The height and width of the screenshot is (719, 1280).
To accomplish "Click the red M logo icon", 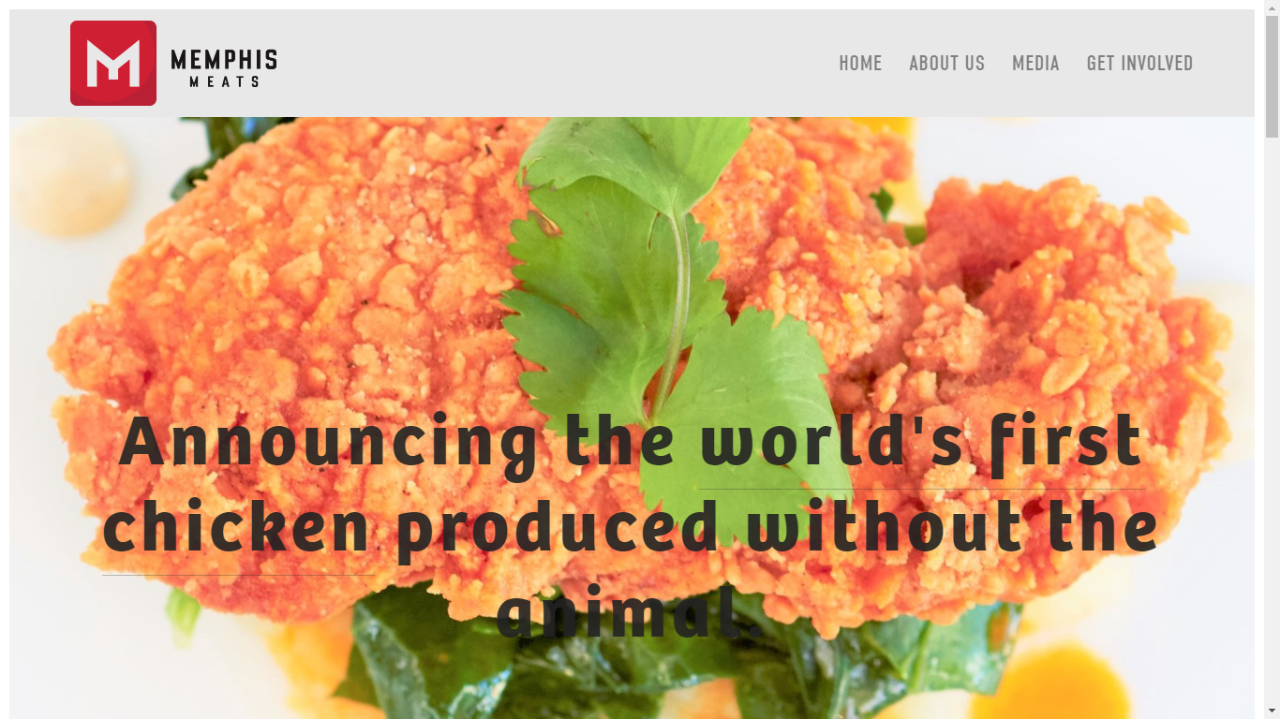I will pyautogui.click(x=113, y=63).
